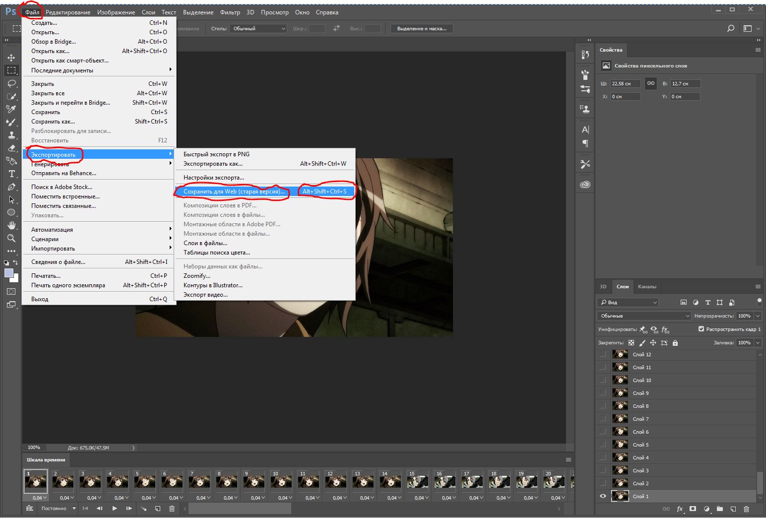Delete frame trash icon in timeline

[x=172, y=509]
